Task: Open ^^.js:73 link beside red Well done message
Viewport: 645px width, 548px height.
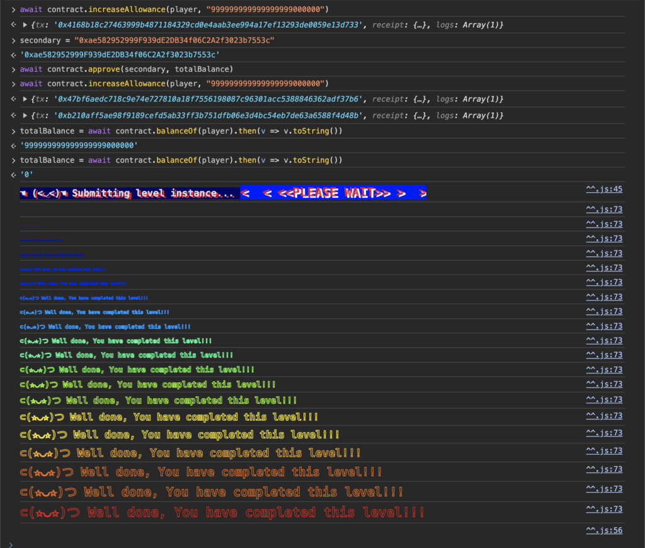Action: click(x=604, y=510)
